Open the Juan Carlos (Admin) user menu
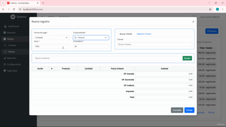 (210, 17)
